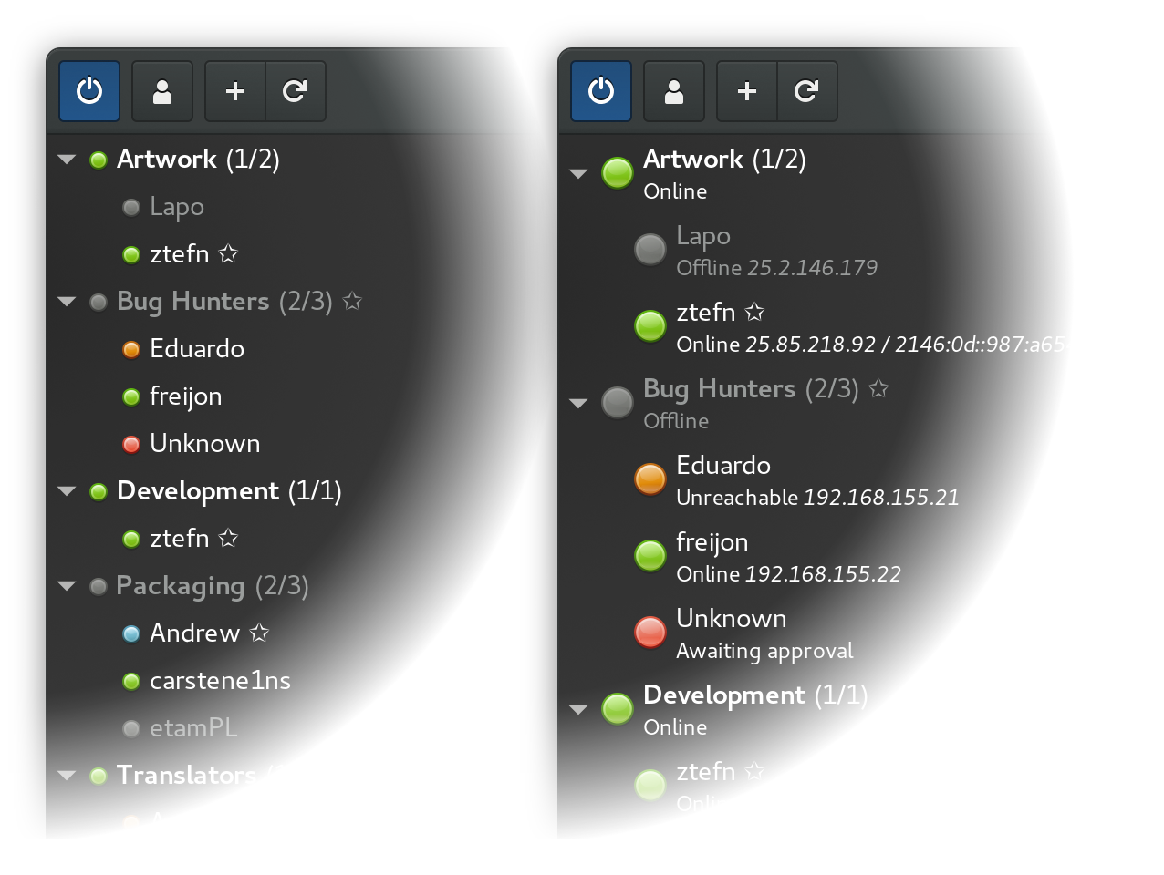The image size is (1164, 875).
Task: Collapse the Development group in right panel
Action: click(578, 709)
